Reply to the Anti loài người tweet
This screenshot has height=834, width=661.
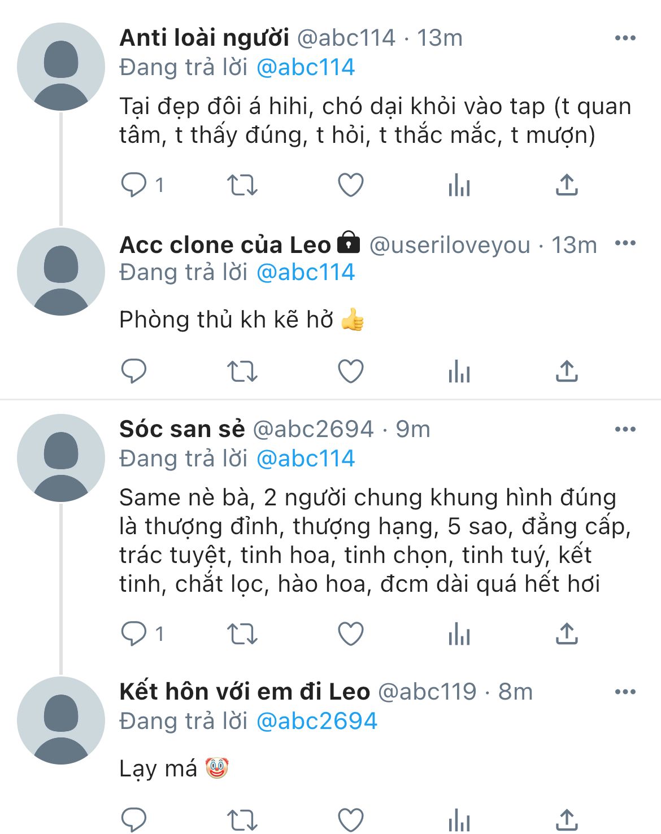(x=134, y=185)
